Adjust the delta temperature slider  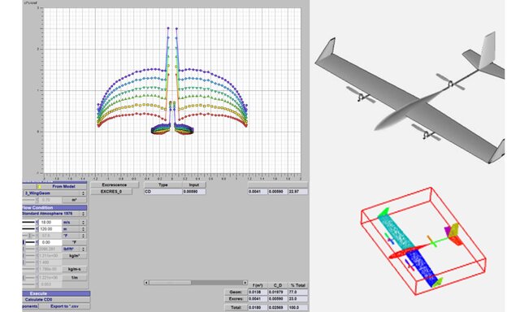[x=29, y=242]
